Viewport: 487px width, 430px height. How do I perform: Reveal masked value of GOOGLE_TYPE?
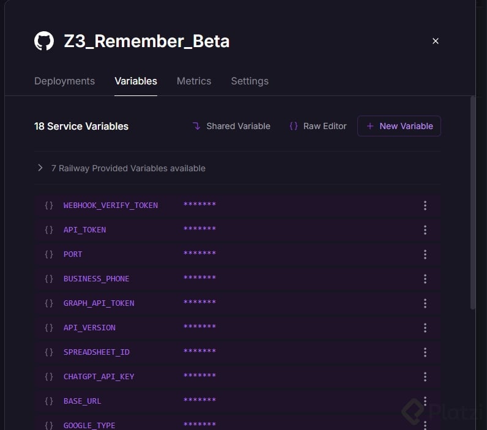(x=199, y=425)
